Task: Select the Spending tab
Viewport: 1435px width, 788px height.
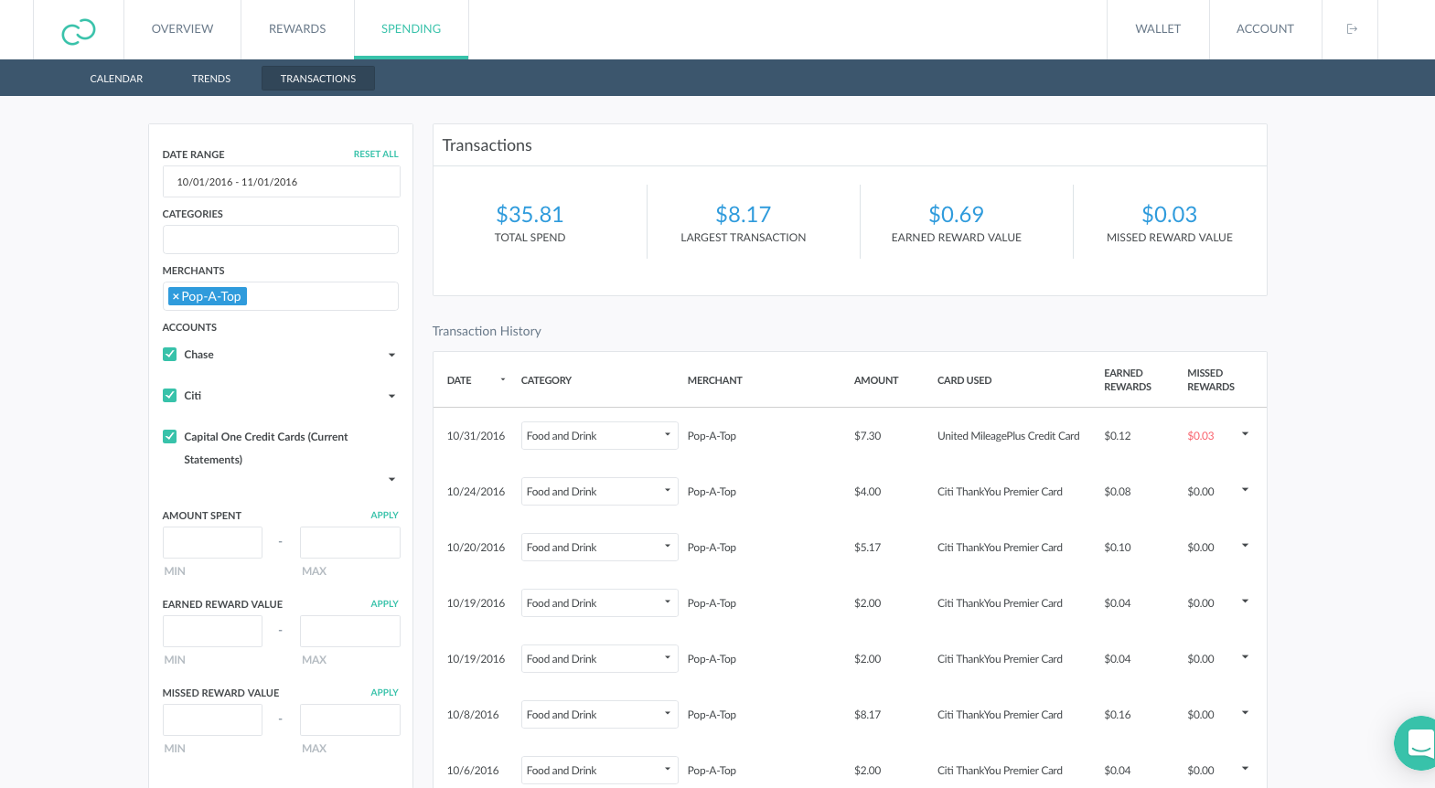Action: point(411,29)
